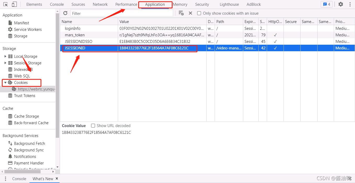Open Service Workers in sidebar
This screenshot has width=355, height=183.
tap(28, 30)
